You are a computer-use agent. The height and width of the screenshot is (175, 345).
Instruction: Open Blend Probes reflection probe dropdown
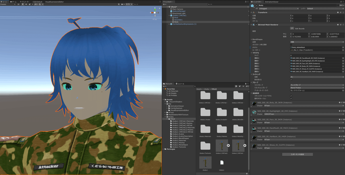(x=317, y=88)
